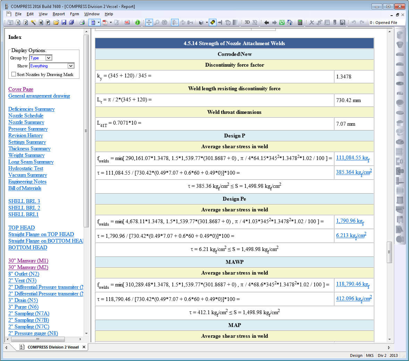Toggle the Sort Nozzles by Drawing Mark checkbox

click(13, 74)
